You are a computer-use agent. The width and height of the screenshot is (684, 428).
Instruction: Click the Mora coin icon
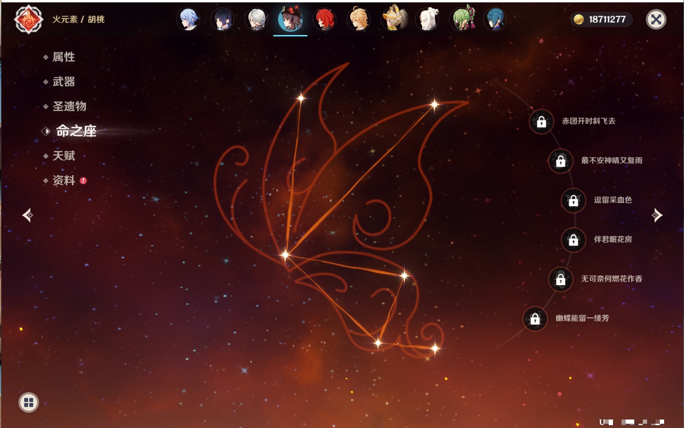[x=578, y=19]
